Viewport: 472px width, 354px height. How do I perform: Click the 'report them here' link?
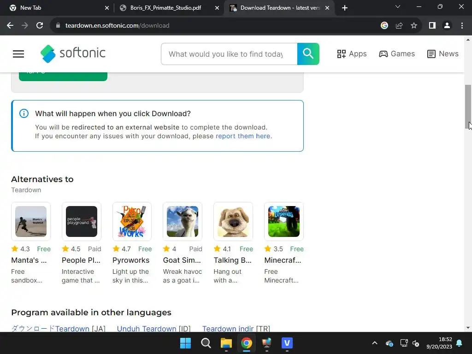coord(243,136)
